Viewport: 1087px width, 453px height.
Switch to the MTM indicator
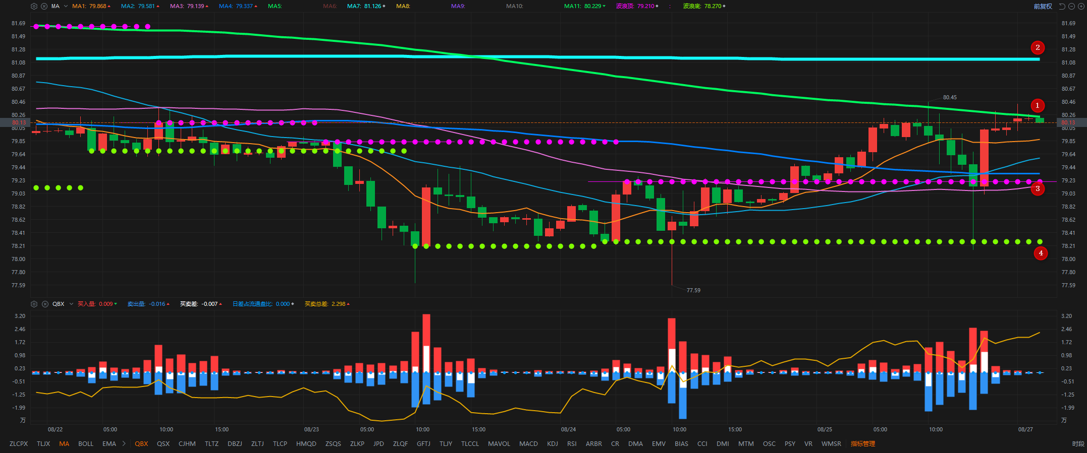[x=746, y=443]
